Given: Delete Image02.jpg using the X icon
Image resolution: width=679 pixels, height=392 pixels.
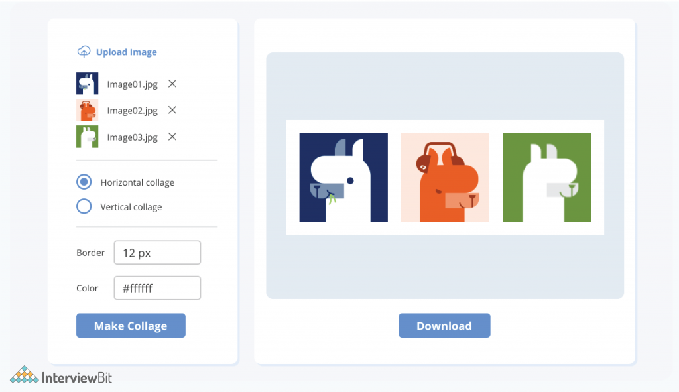Looking at the screenshot, I should pyautogui.click(x=172, y=110).
